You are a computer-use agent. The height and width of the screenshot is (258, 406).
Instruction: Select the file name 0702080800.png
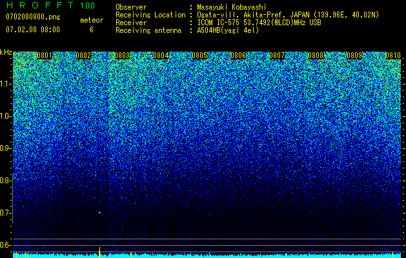[33, 17]
